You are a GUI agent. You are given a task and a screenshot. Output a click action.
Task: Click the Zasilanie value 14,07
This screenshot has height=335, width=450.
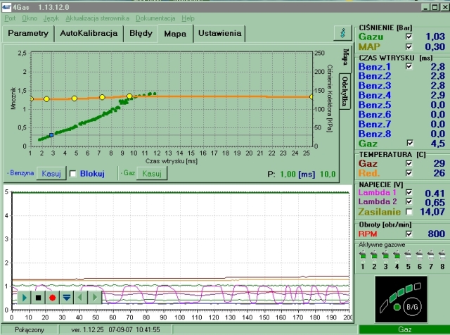(432, 212)
